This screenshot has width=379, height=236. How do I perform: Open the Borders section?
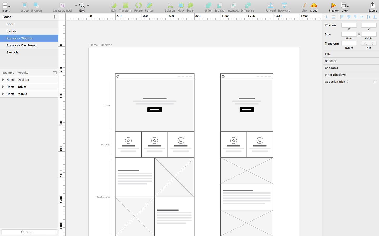[351, 61]
